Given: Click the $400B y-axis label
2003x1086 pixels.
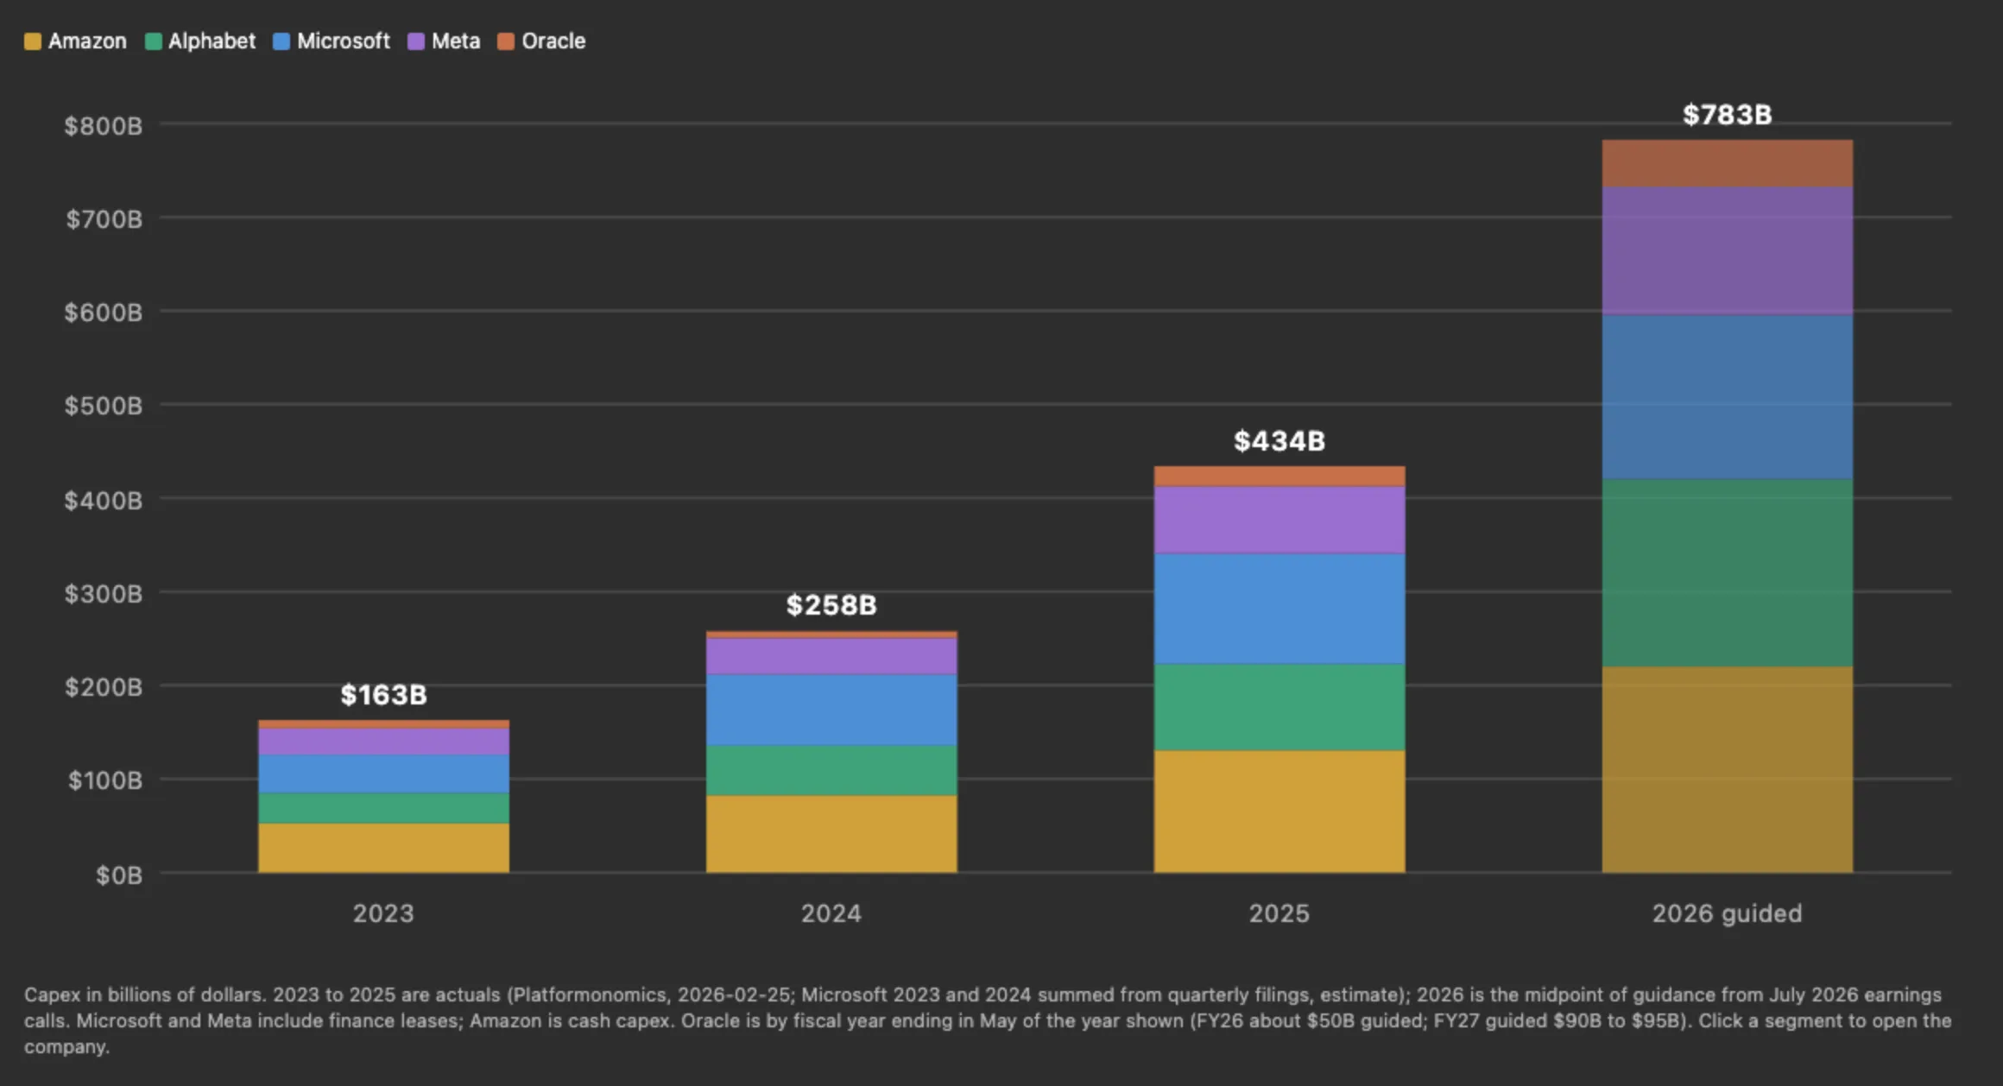Looking at the screenshot, I should pos(104,501).
